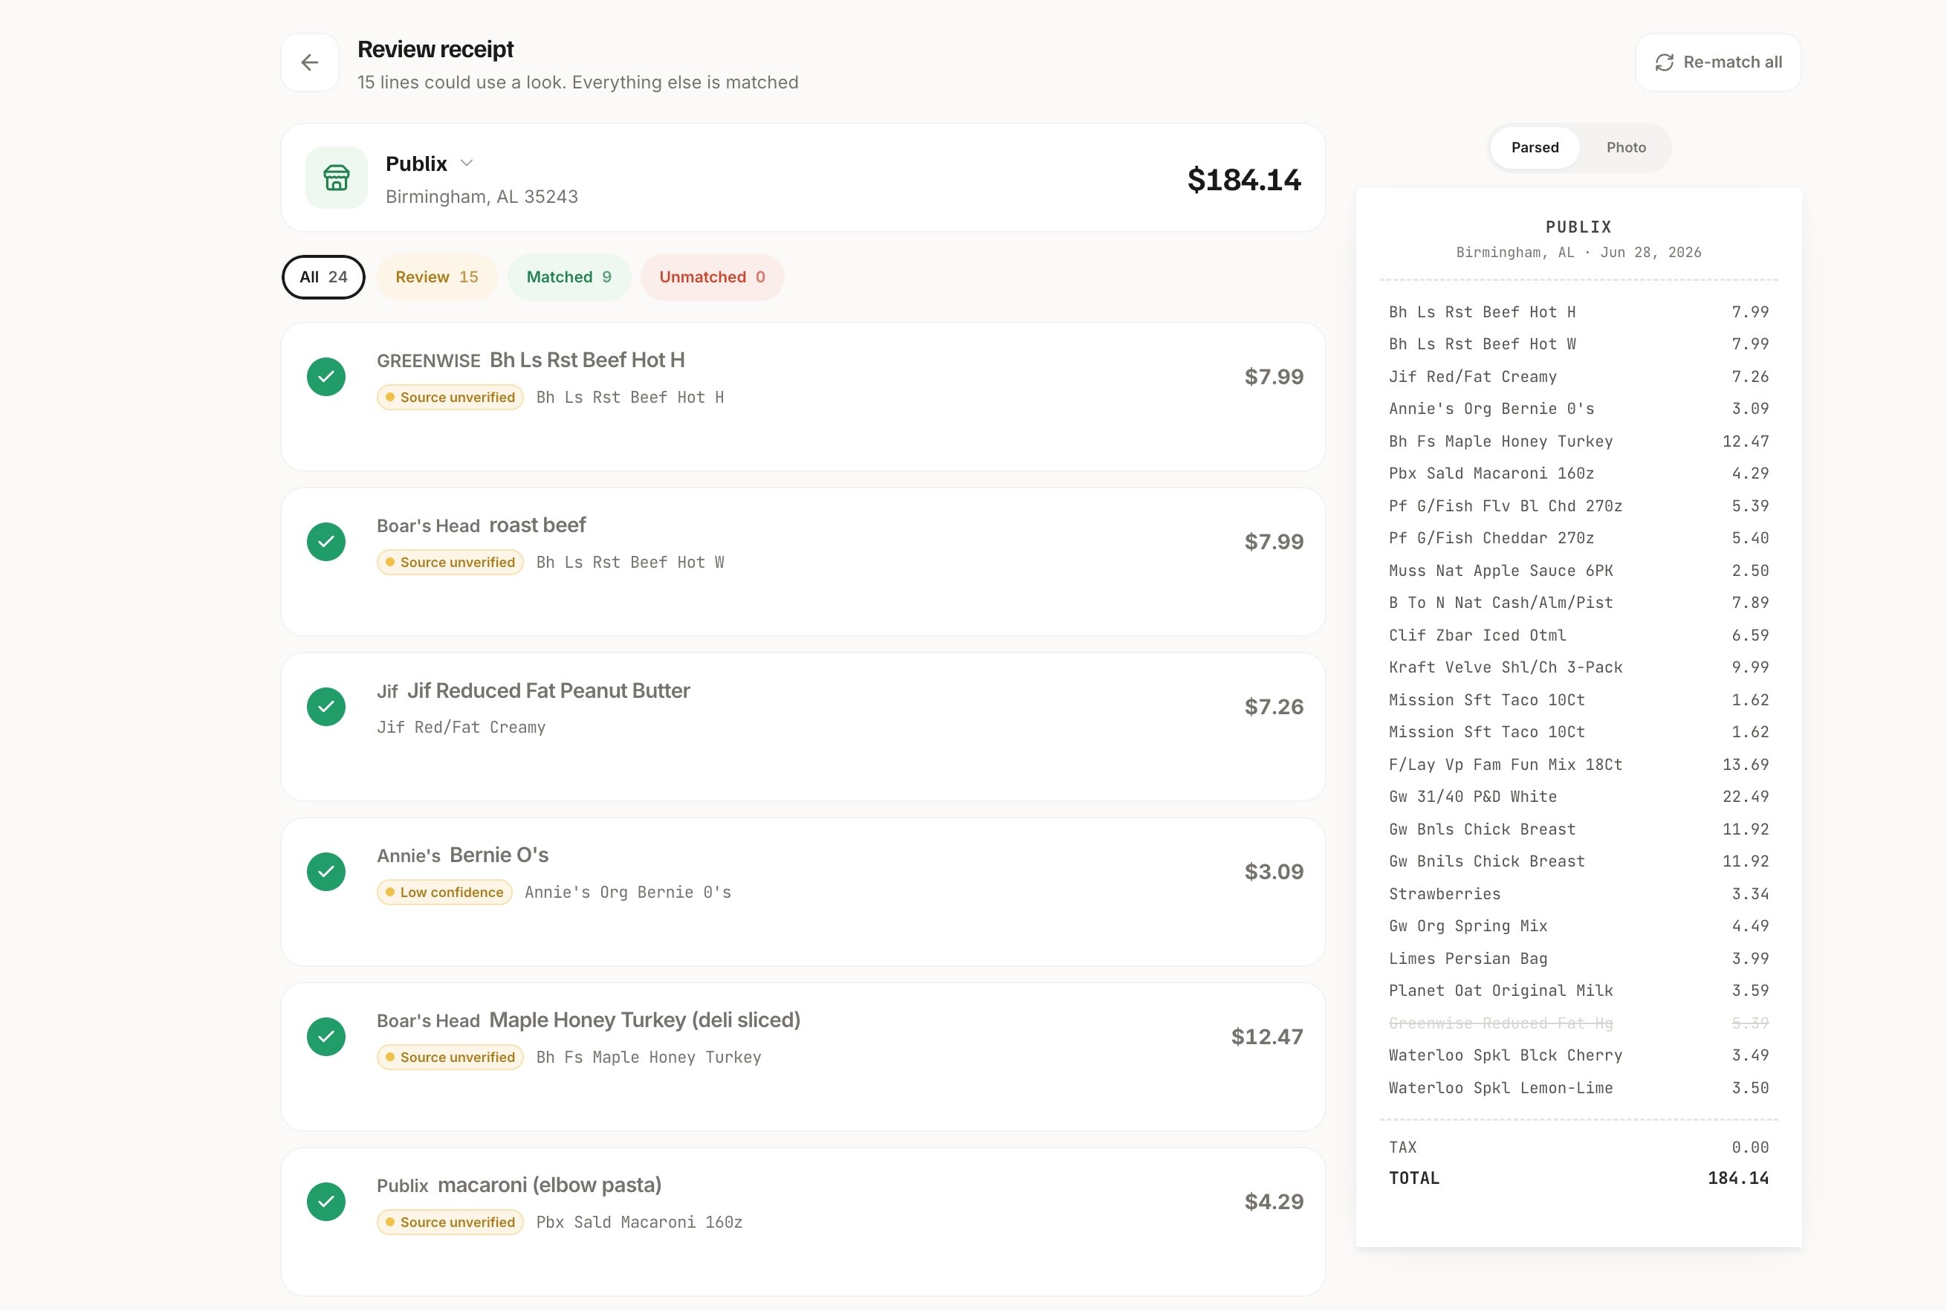The width and height of the screenshot is (1947, 1311).
Task: Click the $184.14 receipt total
Action: pos(1243,180)
